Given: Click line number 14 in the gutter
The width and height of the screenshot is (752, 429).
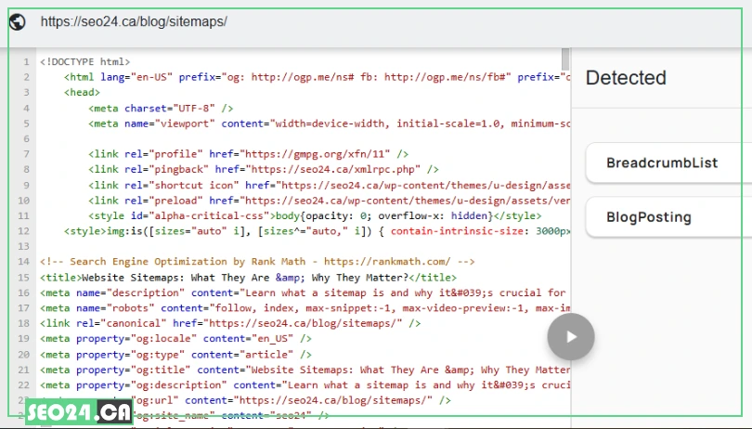Looking at the screenshot, I should point(24,262).
